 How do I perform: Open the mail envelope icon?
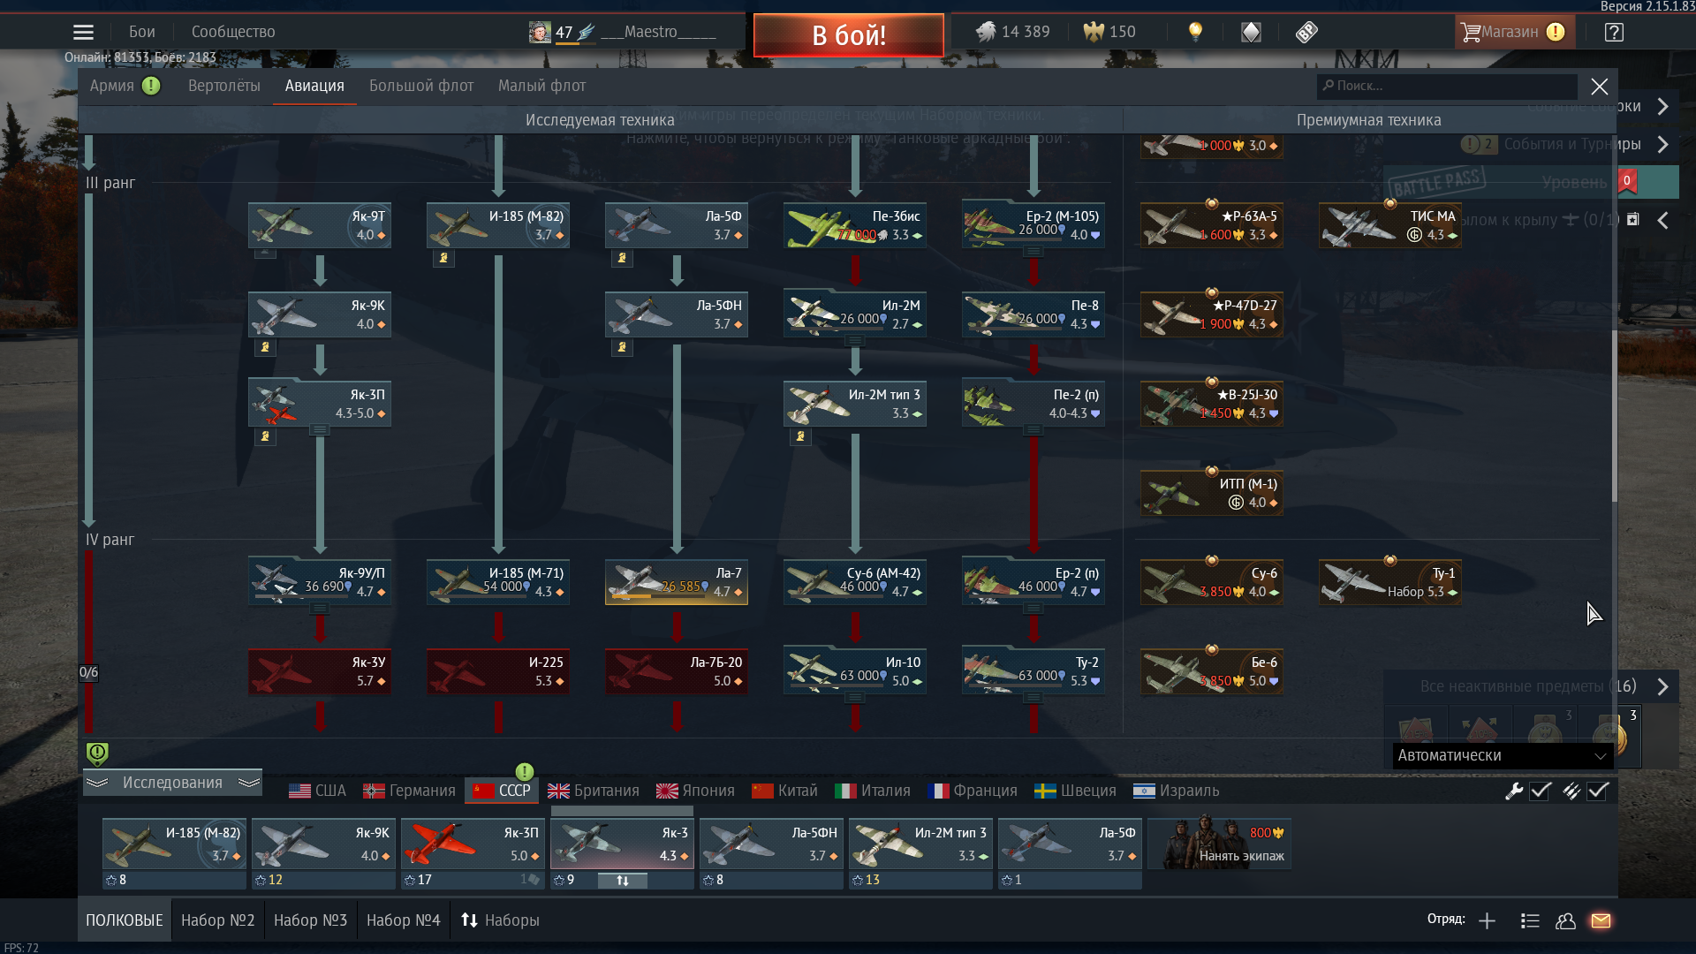coord(1601,920)
